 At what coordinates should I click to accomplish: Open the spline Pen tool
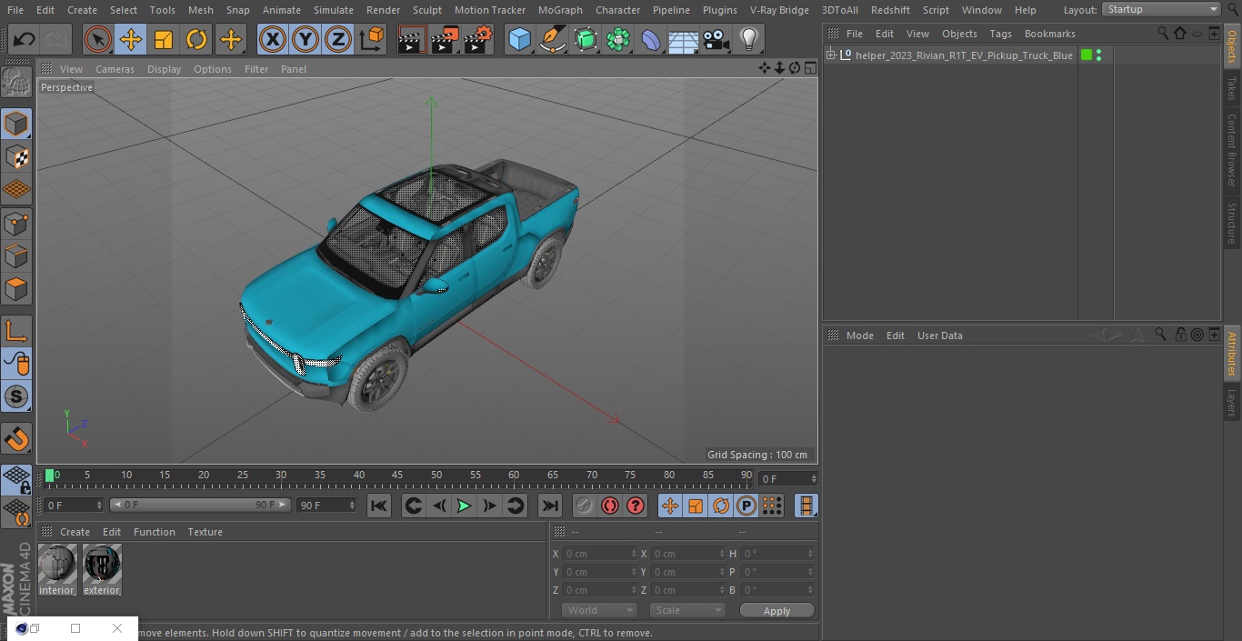pos(552,39)
